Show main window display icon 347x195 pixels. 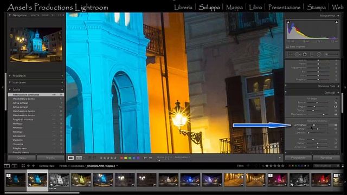(7, 166)
